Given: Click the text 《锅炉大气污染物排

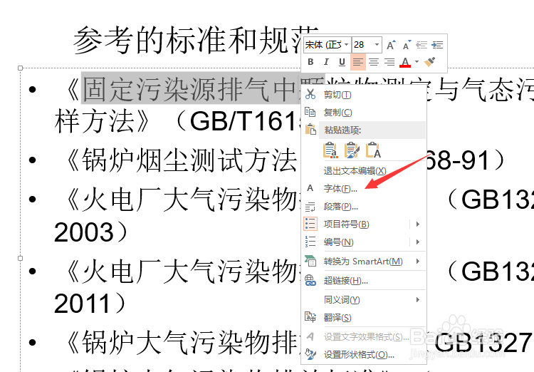Looking at the screenshot, I should point(182,341).
